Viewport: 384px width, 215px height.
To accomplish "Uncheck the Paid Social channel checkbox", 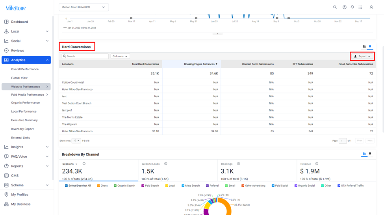I will 273,186.
